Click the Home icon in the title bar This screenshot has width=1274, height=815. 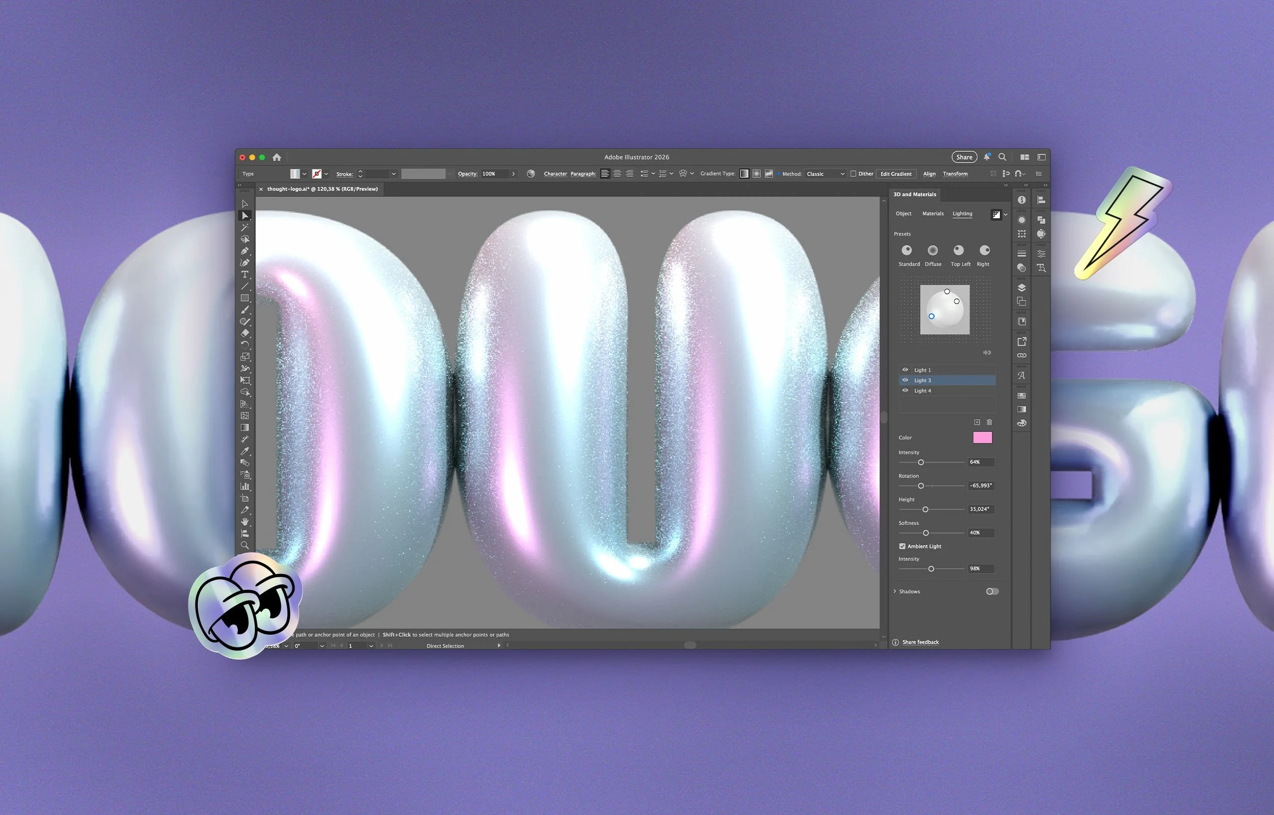pos(276,157)
